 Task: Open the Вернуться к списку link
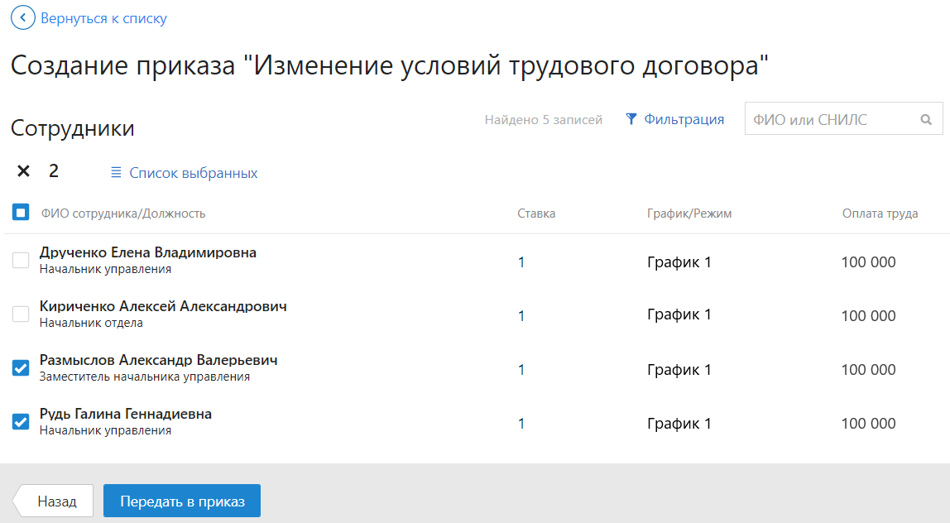pyautogui.click(x=103, y=19)
